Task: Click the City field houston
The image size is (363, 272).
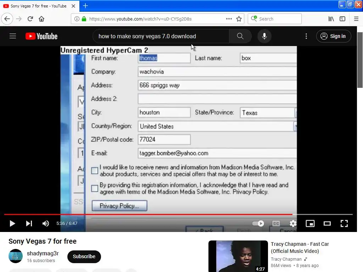Action: click(164, 112)
